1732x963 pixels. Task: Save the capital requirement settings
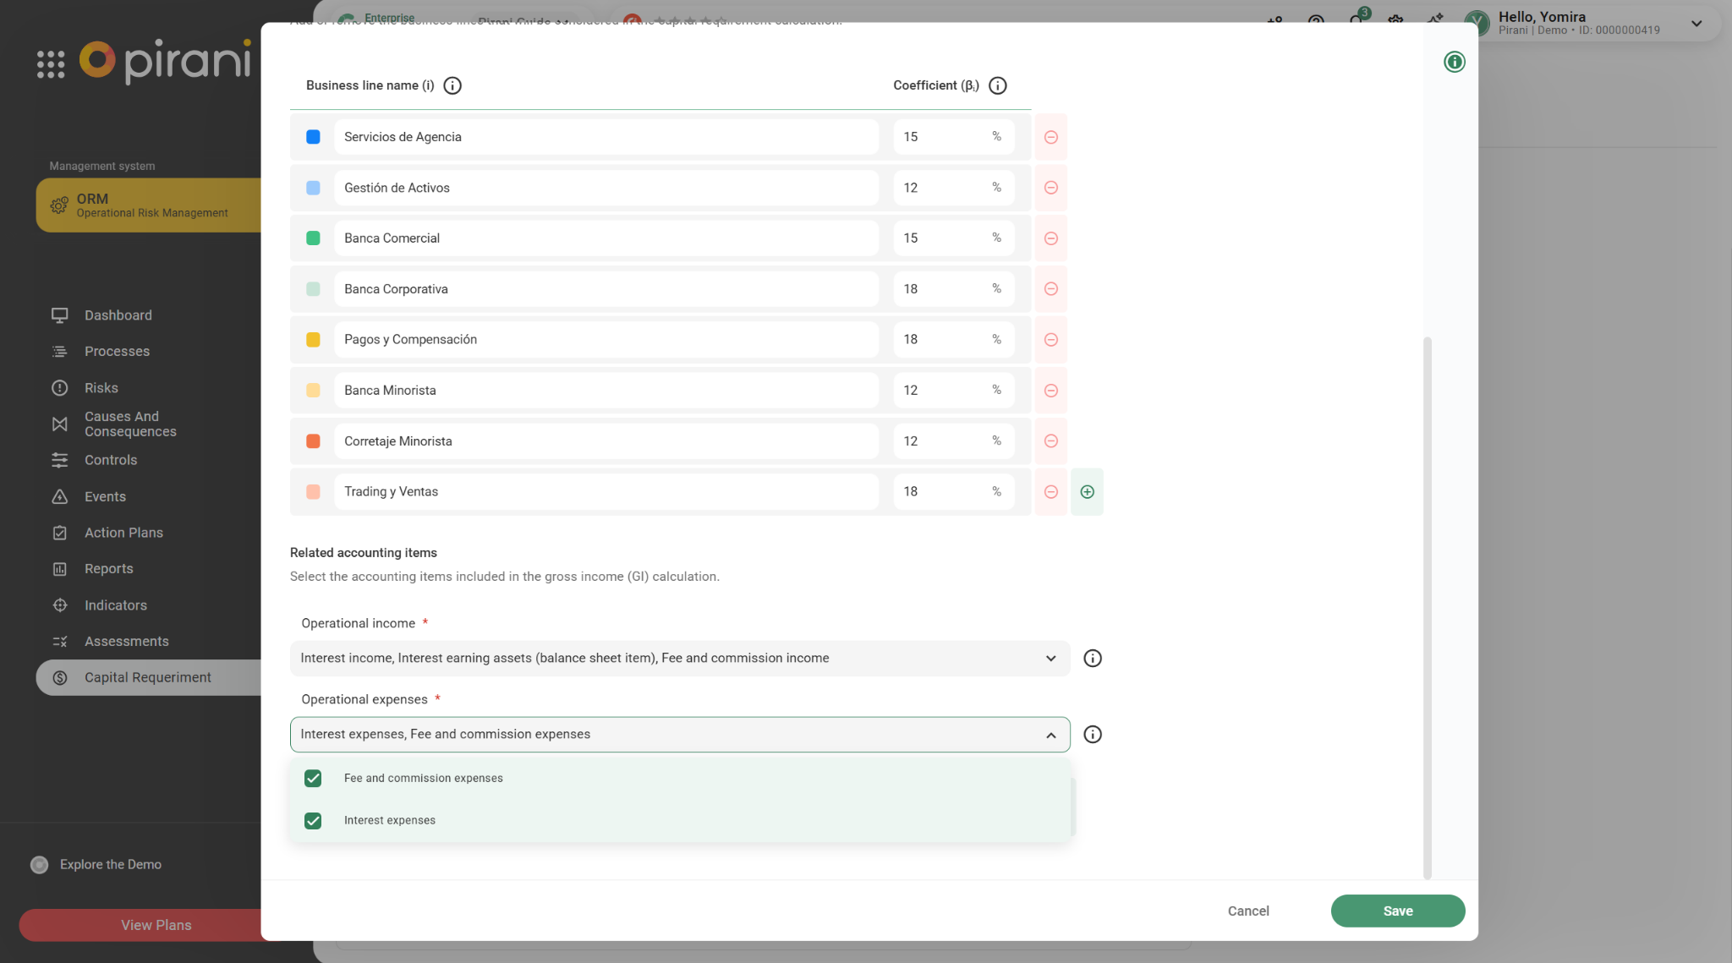pyautogui.click(x=1397, y=911)
